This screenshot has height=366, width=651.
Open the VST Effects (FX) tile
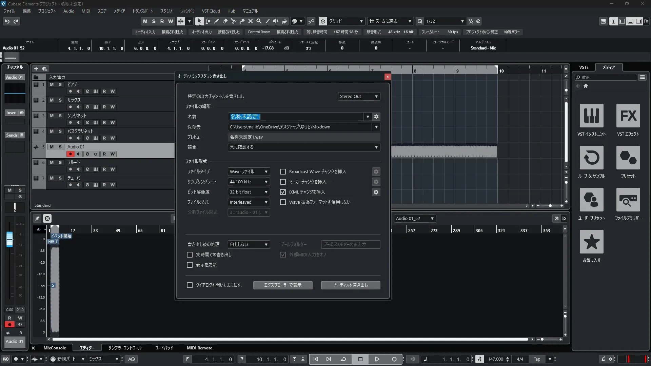click(628, 116)
